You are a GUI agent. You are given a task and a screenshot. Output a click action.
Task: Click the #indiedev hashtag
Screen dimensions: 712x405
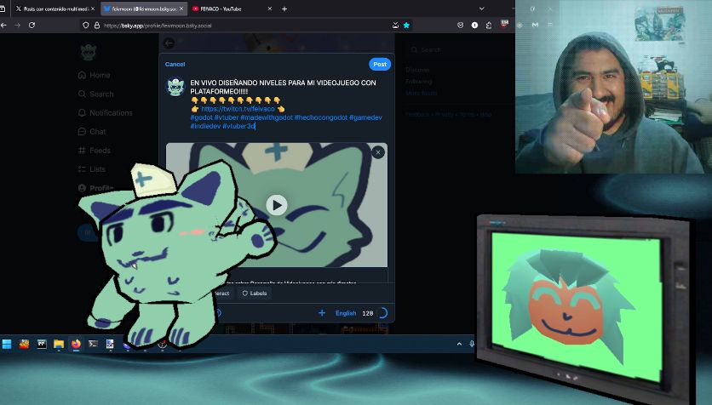coord(205,126)
